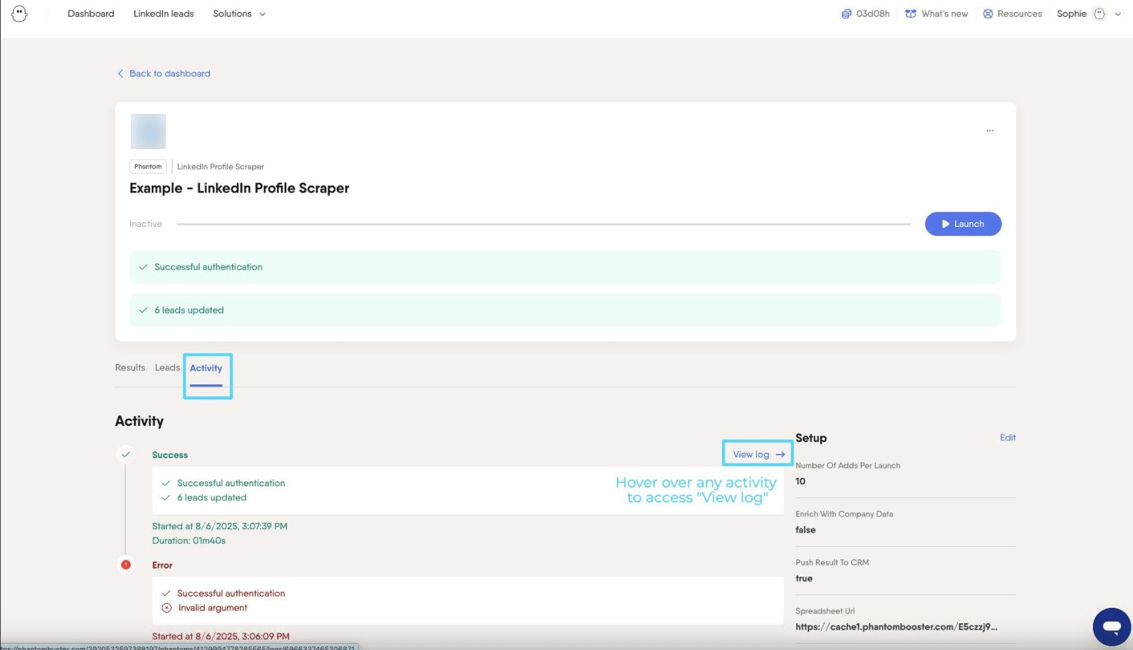Open View log for Success activity
This screenshot has width=1133, height=650.
pos(758,455)
